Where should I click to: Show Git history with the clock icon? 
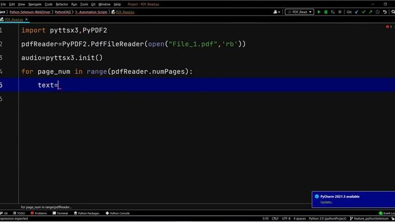[x=377, y=12]
